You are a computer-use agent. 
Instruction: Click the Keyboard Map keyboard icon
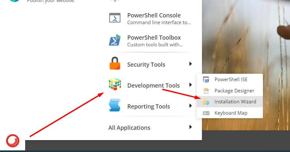coord(206,113)
